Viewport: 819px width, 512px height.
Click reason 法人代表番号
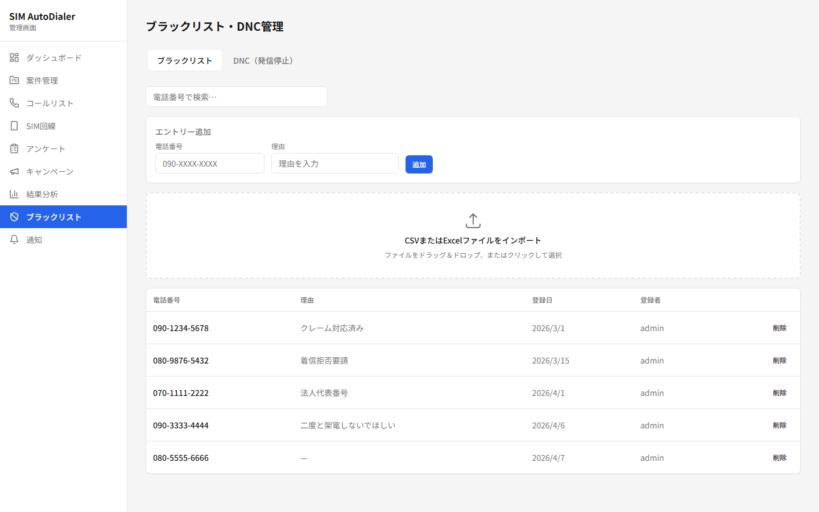pos(324,393)
